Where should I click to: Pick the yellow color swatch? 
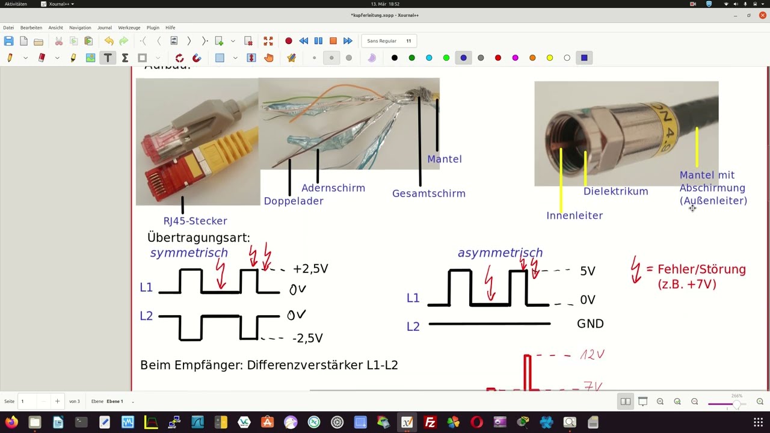tap(550, 58)
